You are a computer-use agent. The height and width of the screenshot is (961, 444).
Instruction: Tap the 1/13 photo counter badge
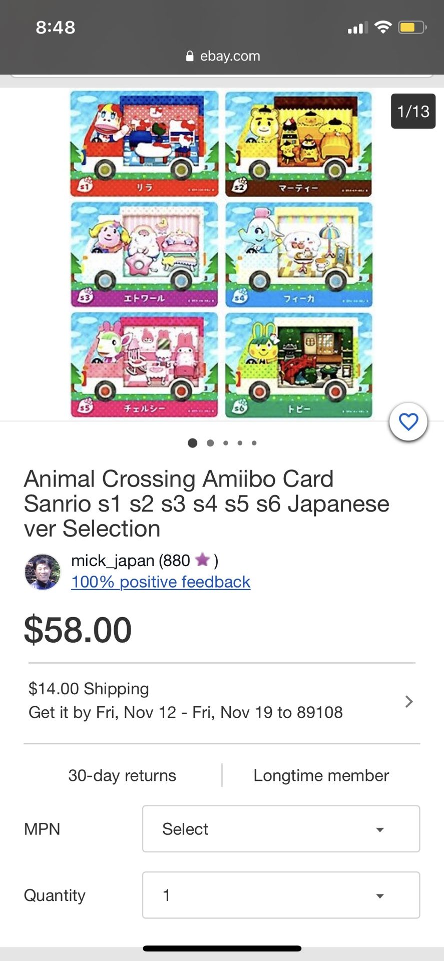(x=413, y=111)
